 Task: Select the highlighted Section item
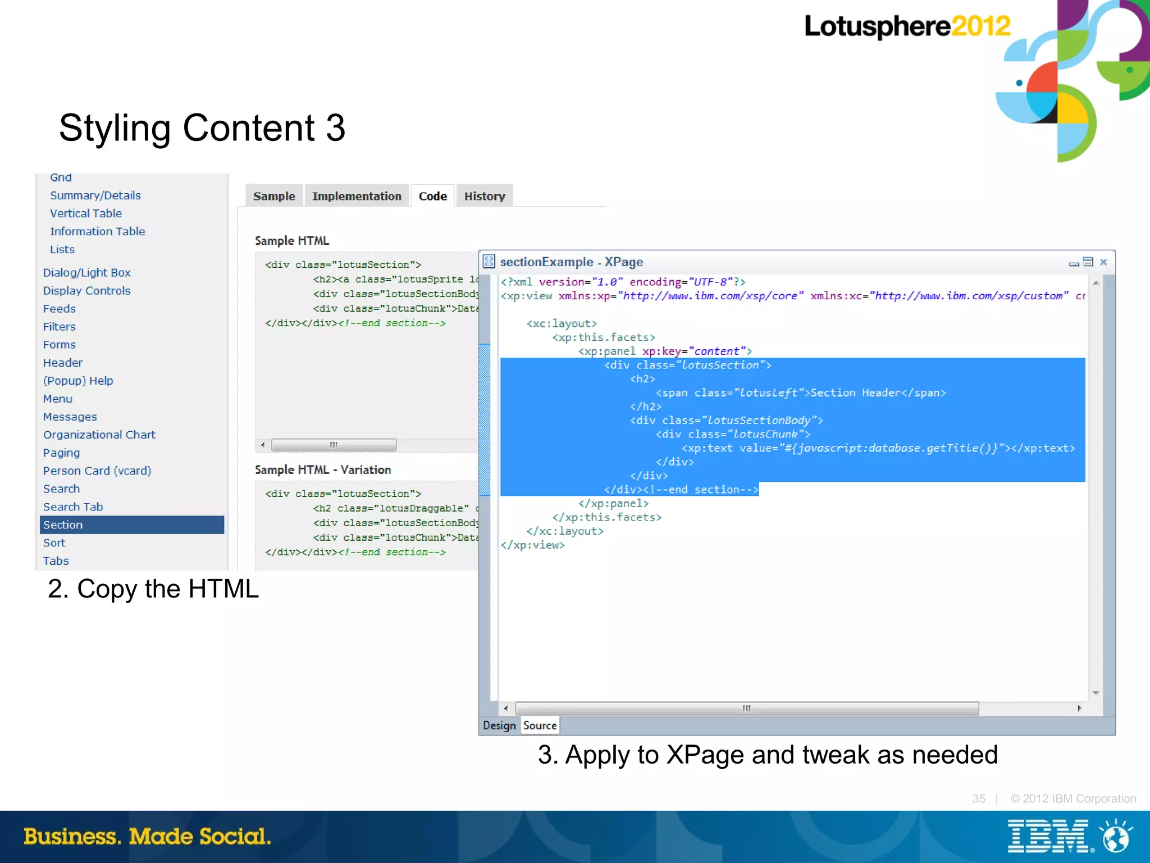(132, 524)
